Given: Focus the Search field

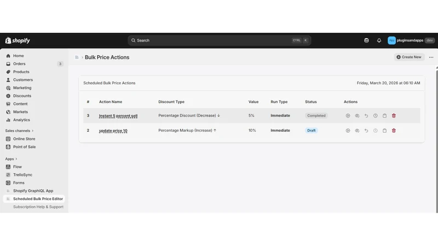Looking at the screenshot, I should 220,40.
